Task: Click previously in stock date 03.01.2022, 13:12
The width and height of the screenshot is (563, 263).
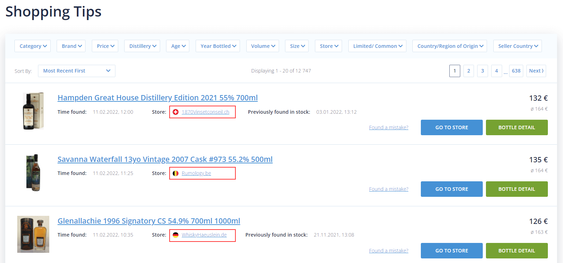Action: [336, 112]
